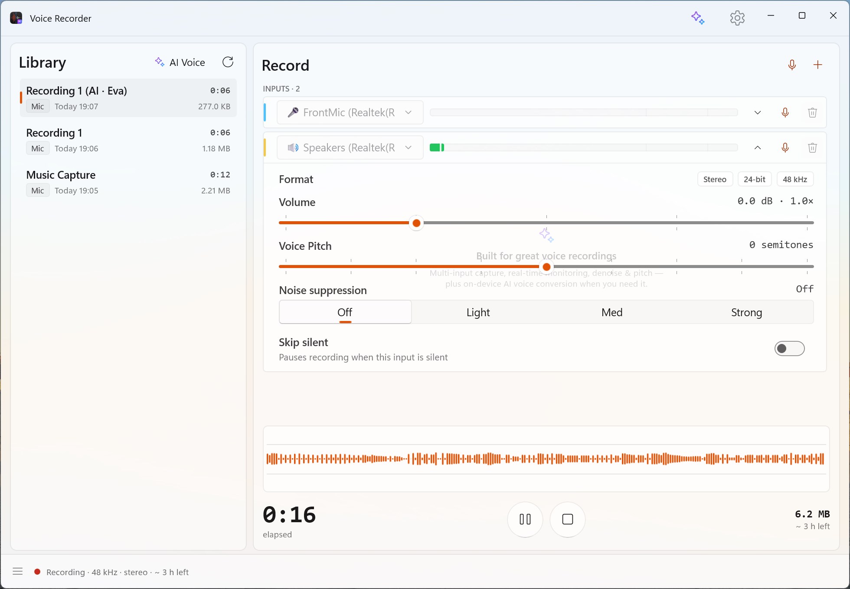The image size is (850, 589).
Task: Click the AI Voice button
Action: (180, 62)
